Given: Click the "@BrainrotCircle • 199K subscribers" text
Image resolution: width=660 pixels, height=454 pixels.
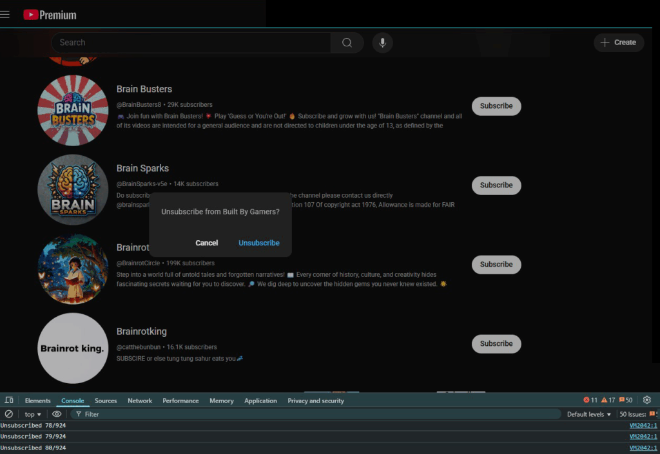Looking at the screenshot, I should [x=166, y=263].
